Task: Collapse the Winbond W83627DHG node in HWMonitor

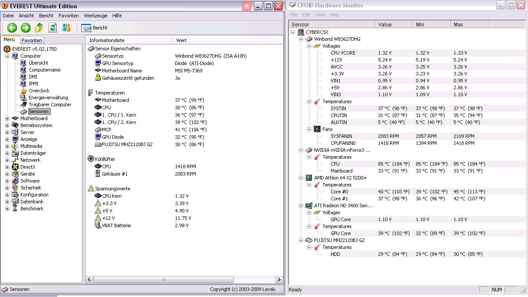Action: click(x=301, y=39)
